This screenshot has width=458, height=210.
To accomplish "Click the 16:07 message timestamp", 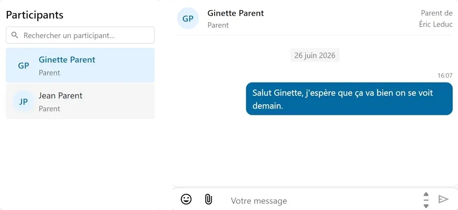I will coord(445,75).
